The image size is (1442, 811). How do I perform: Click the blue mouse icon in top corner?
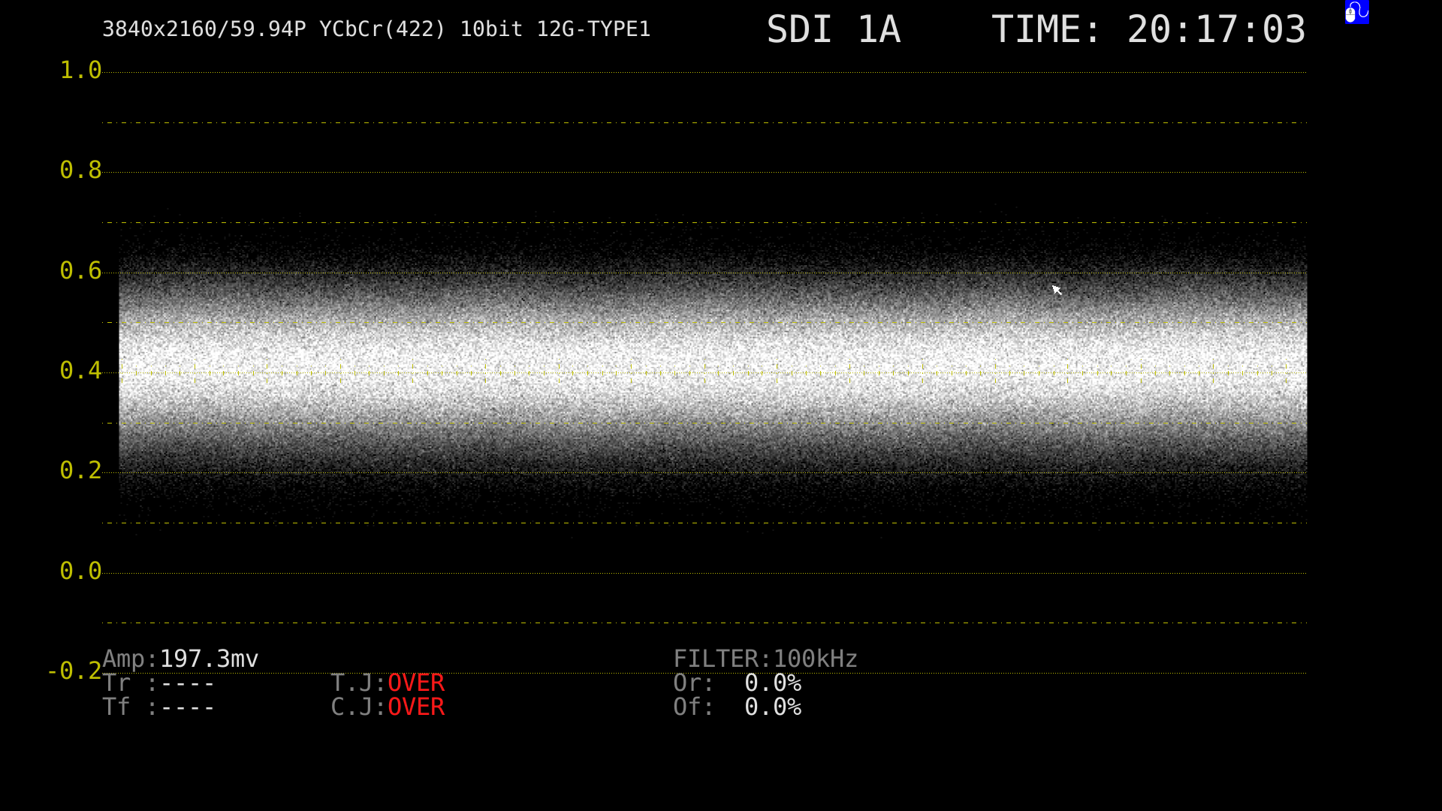pyautogui.click(x=1357, y=12)
